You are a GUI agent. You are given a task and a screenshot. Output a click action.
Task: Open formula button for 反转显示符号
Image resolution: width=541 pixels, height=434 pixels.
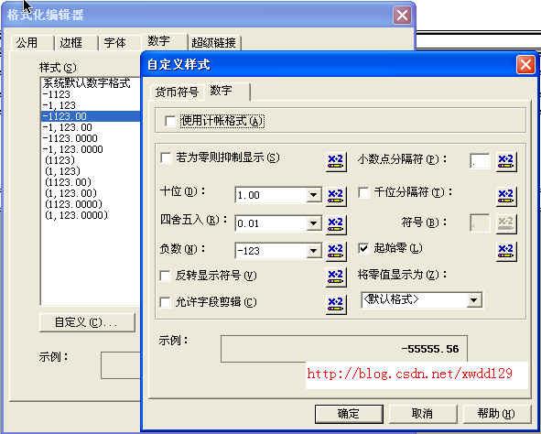[x=336, y=277]
